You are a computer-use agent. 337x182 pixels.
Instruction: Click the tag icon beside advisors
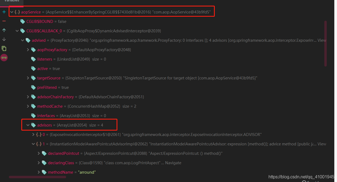33,125
